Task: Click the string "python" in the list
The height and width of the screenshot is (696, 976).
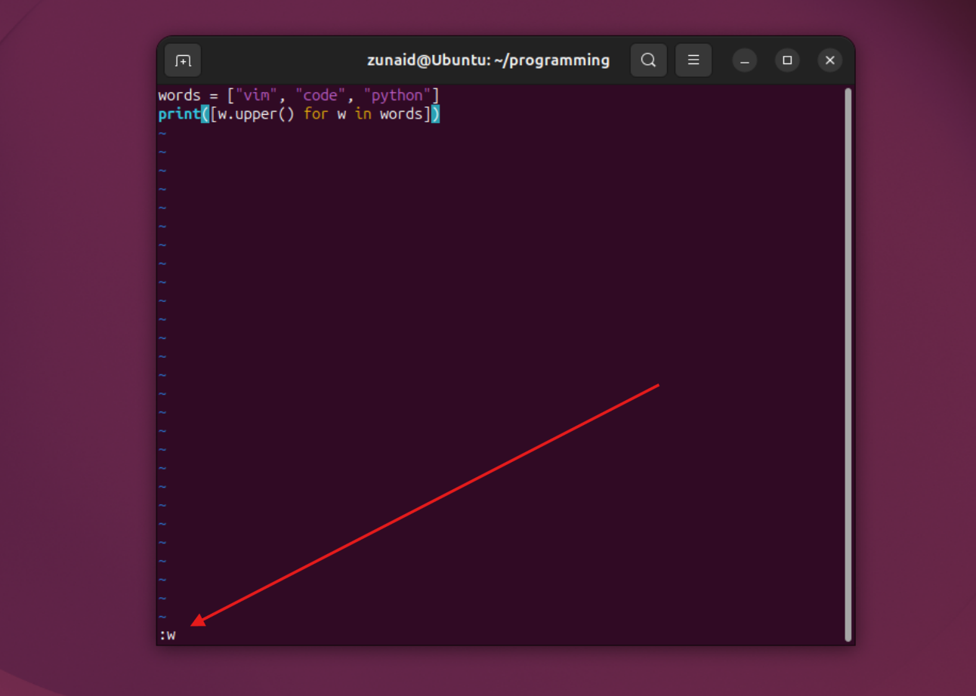Action: [x=397, y=96]
